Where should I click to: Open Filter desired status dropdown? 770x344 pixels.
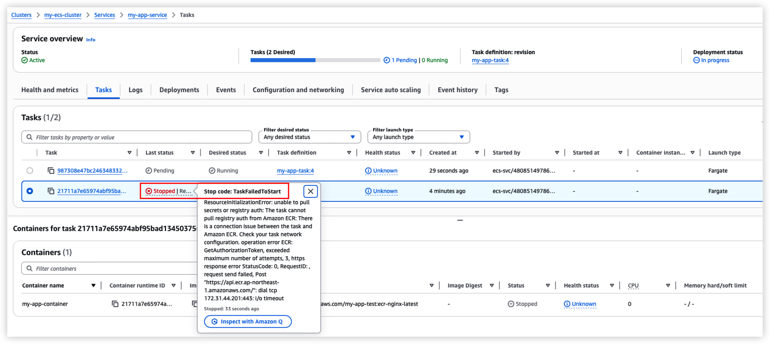(x=309, y=137)
